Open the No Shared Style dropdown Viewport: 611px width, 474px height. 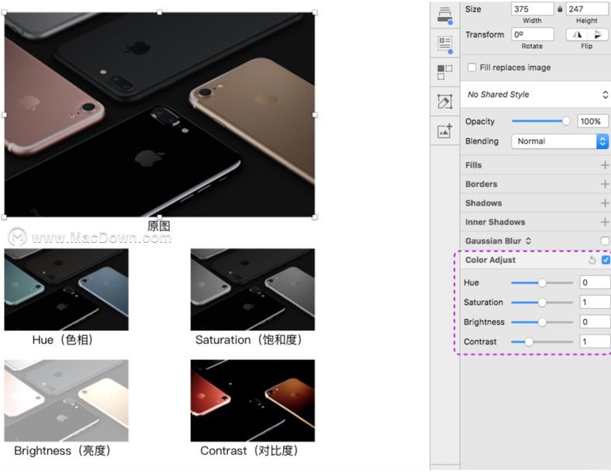536,95
